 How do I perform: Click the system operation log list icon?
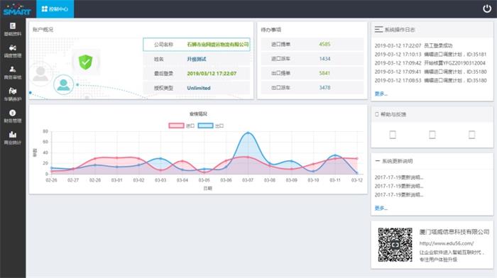click(x=378, y=30)
